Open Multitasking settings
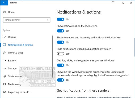135x98 pixels. (15, 84)
